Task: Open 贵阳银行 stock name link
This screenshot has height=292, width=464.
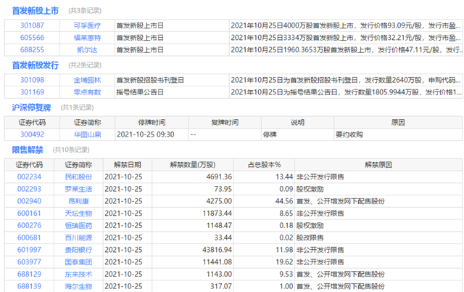Action: point(78,250)
